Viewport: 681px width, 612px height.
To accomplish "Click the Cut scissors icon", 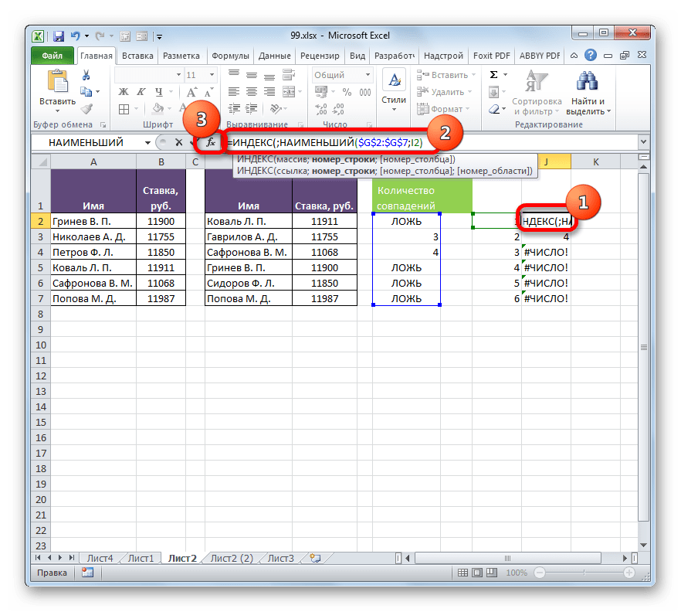I will click(86, 75).
